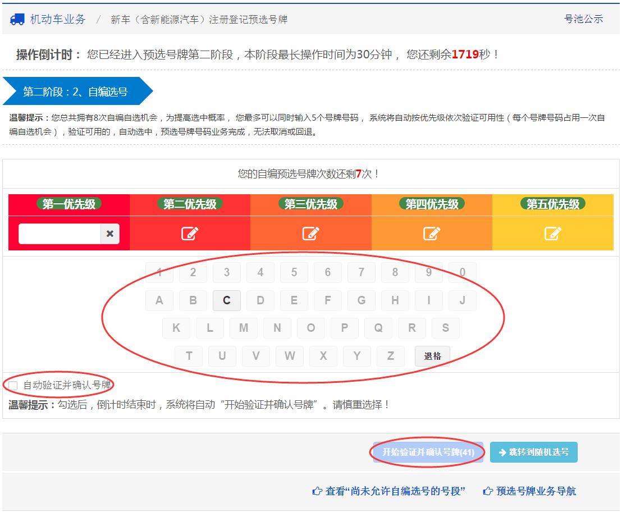Enable the 自动验证并确认号牌 checkbox

point(13,386)
